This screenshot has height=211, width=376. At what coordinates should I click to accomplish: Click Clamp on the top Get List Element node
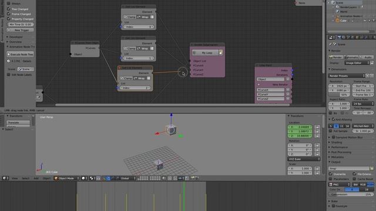point(129,17)
